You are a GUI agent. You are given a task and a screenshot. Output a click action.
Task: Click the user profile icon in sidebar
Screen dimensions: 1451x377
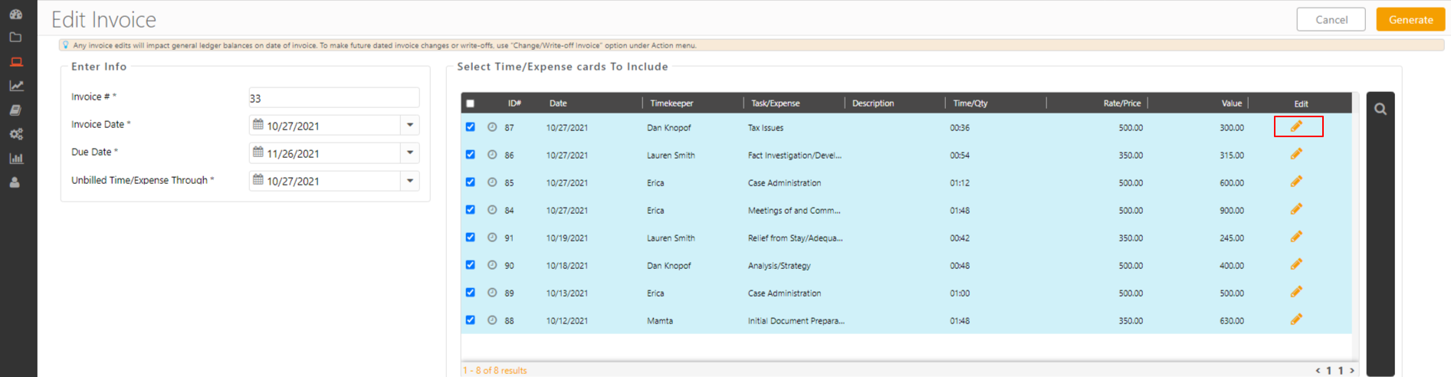(x=15, y=183)
